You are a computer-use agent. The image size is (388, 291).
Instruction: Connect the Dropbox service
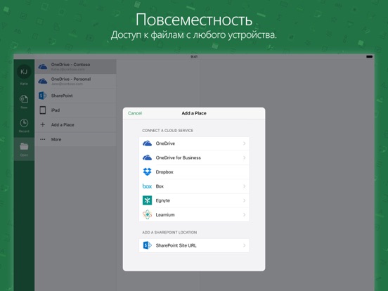(194, 172)
